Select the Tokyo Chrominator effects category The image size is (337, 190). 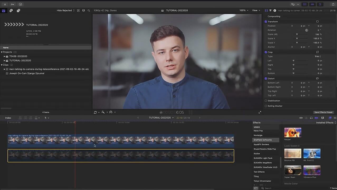262,181
